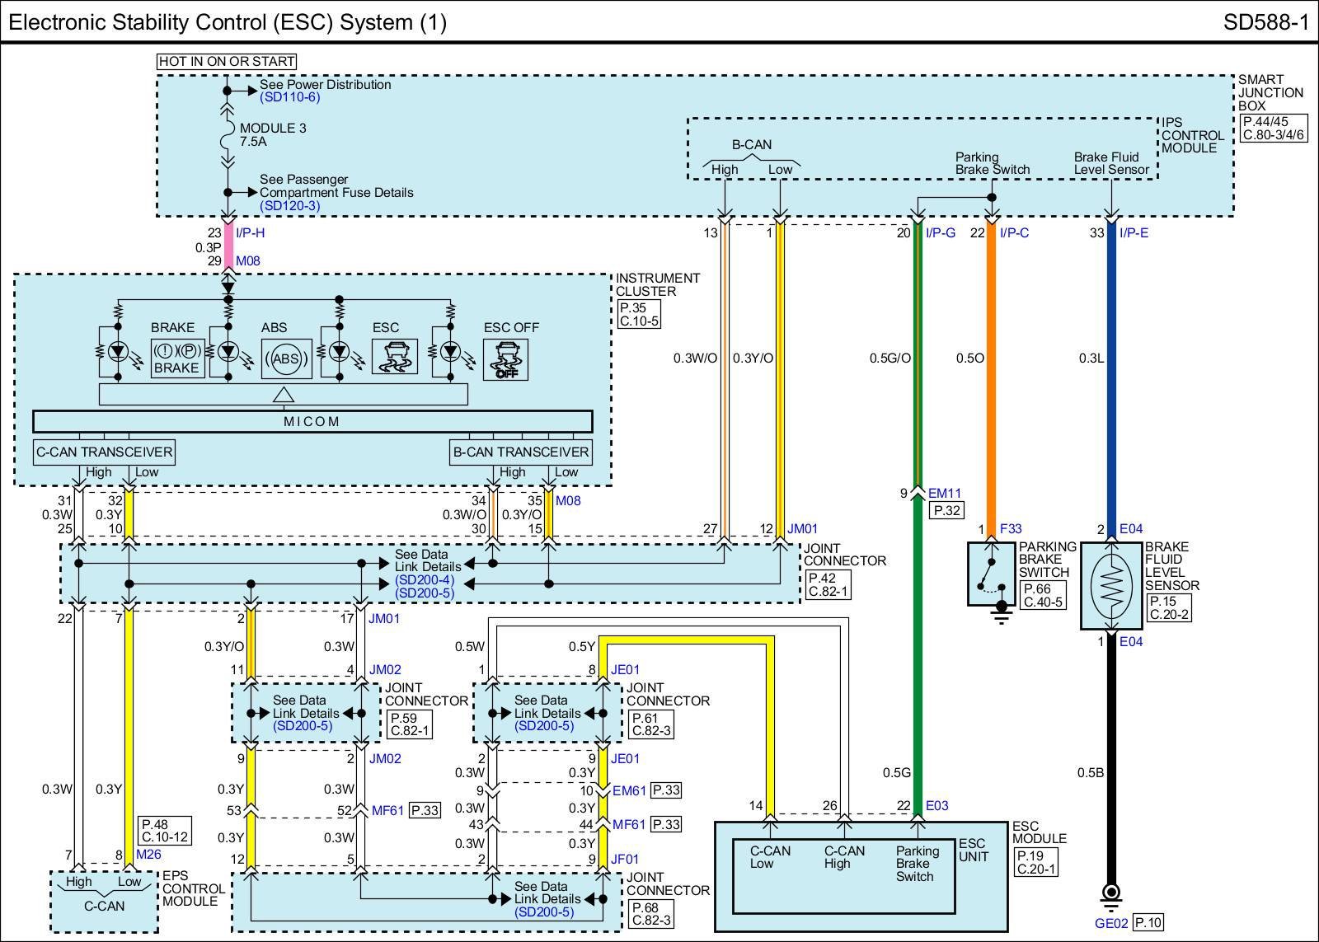Click the MICOM block in instrument cluster
The image size is (1319, 942).
(312, 421)
